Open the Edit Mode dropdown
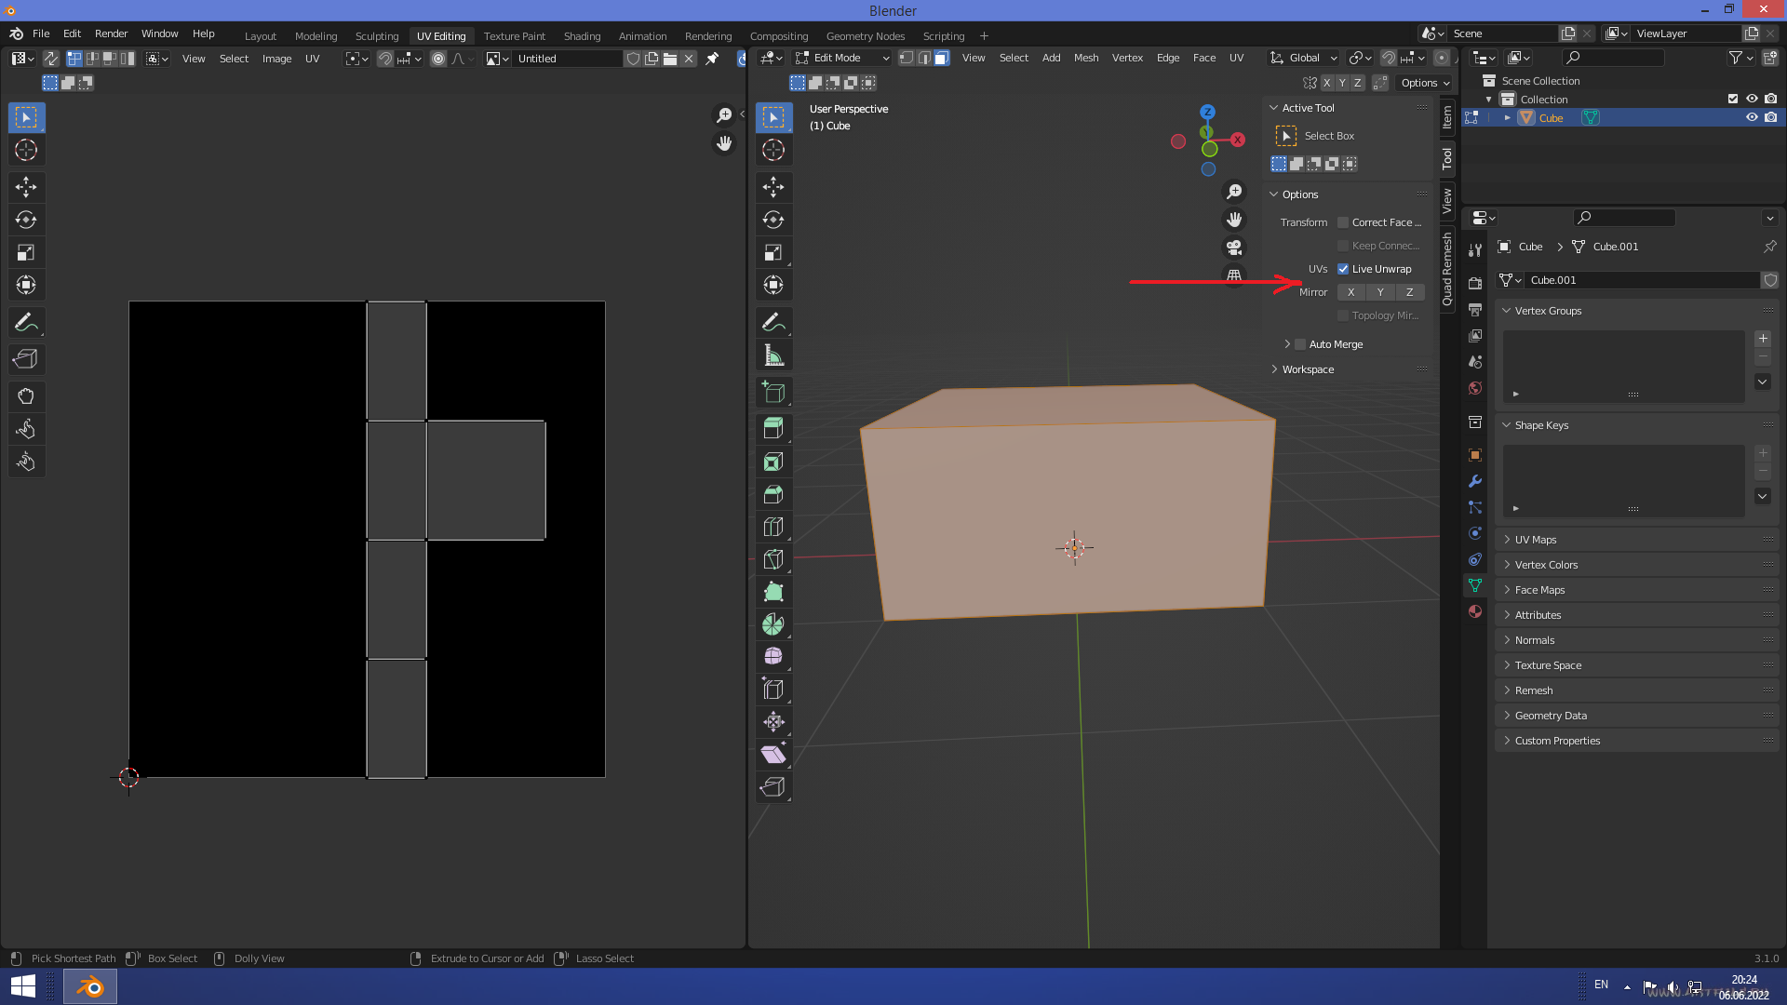1787x1005 pixels. 842,58
